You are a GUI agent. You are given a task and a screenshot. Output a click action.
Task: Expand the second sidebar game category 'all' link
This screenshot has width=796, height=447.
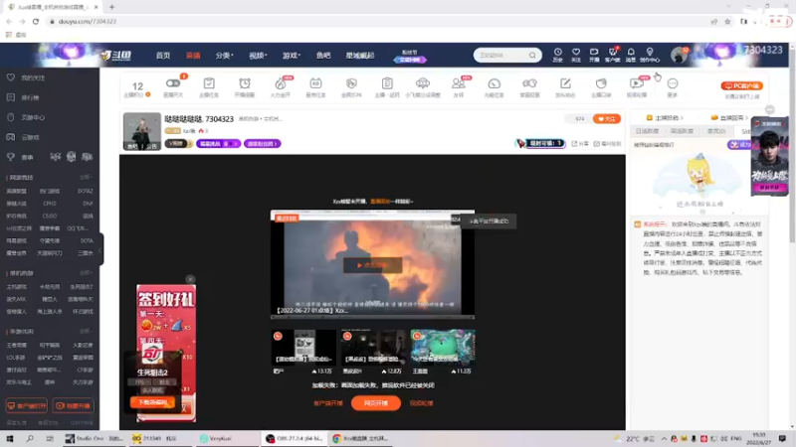(x=86, y=273)
